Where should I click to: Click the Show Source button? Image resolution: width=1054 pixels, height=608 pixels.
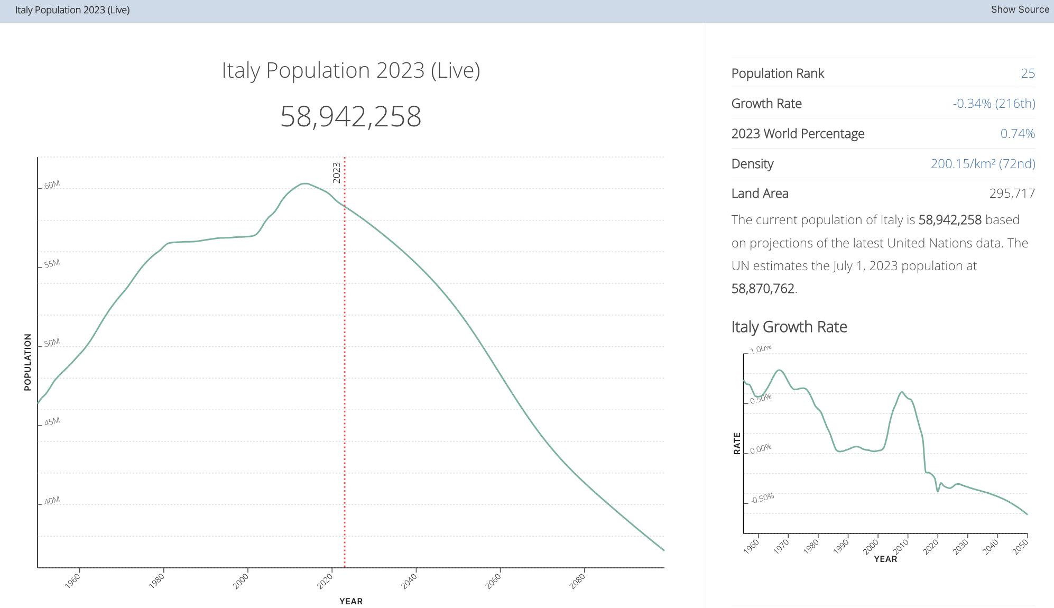(1020, 10)
